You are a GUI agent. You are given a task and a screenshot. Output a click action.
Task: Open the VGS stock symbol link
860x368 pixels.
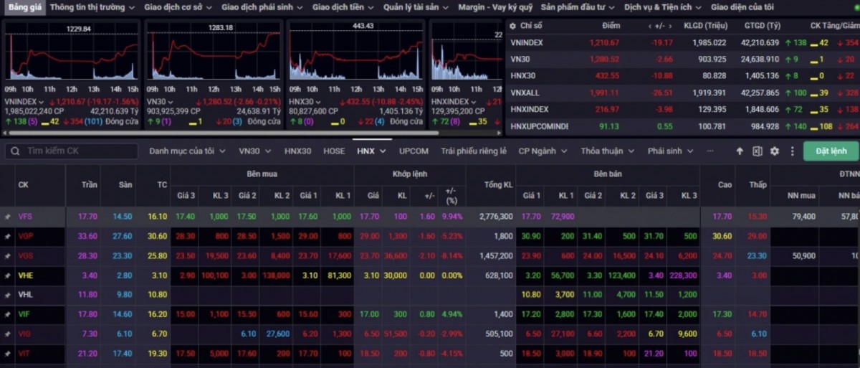[x=26, y=255]
